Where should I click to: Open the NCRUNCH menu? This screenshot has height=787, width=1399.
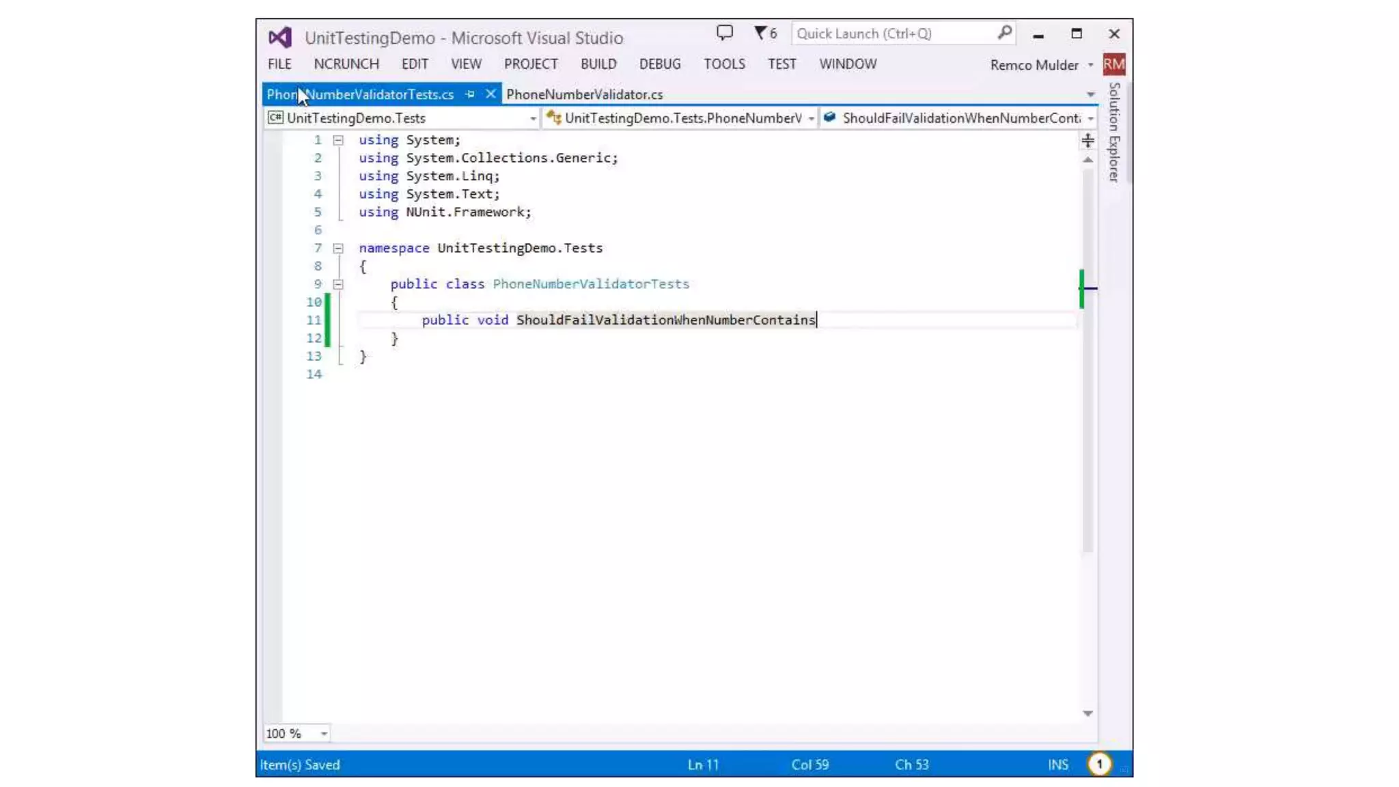coord(346,64)
